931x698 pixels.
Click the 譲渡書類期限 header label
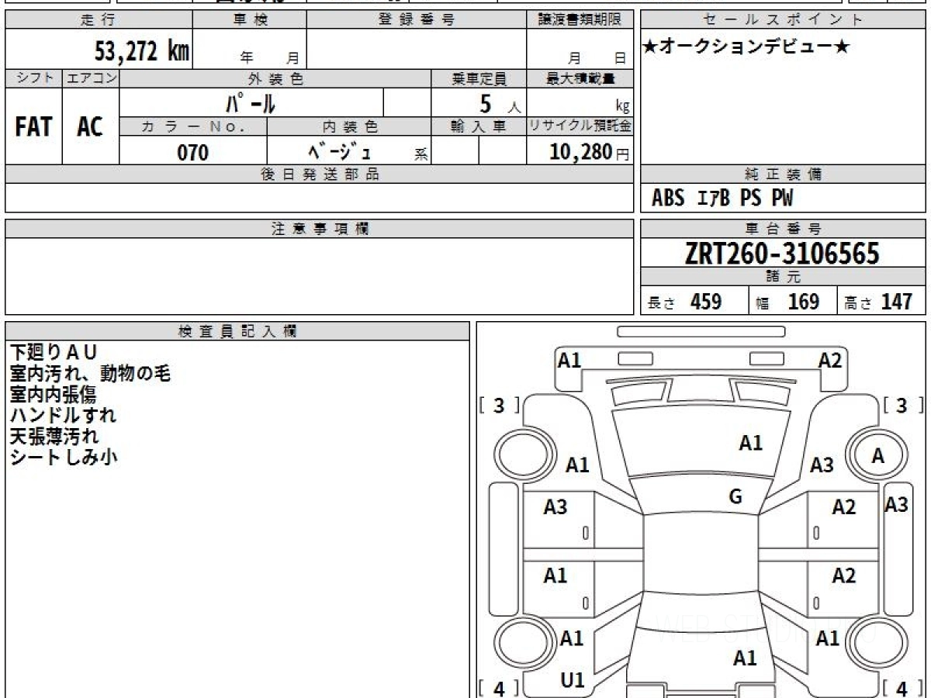pyautogui.click(x=581, y=20)
